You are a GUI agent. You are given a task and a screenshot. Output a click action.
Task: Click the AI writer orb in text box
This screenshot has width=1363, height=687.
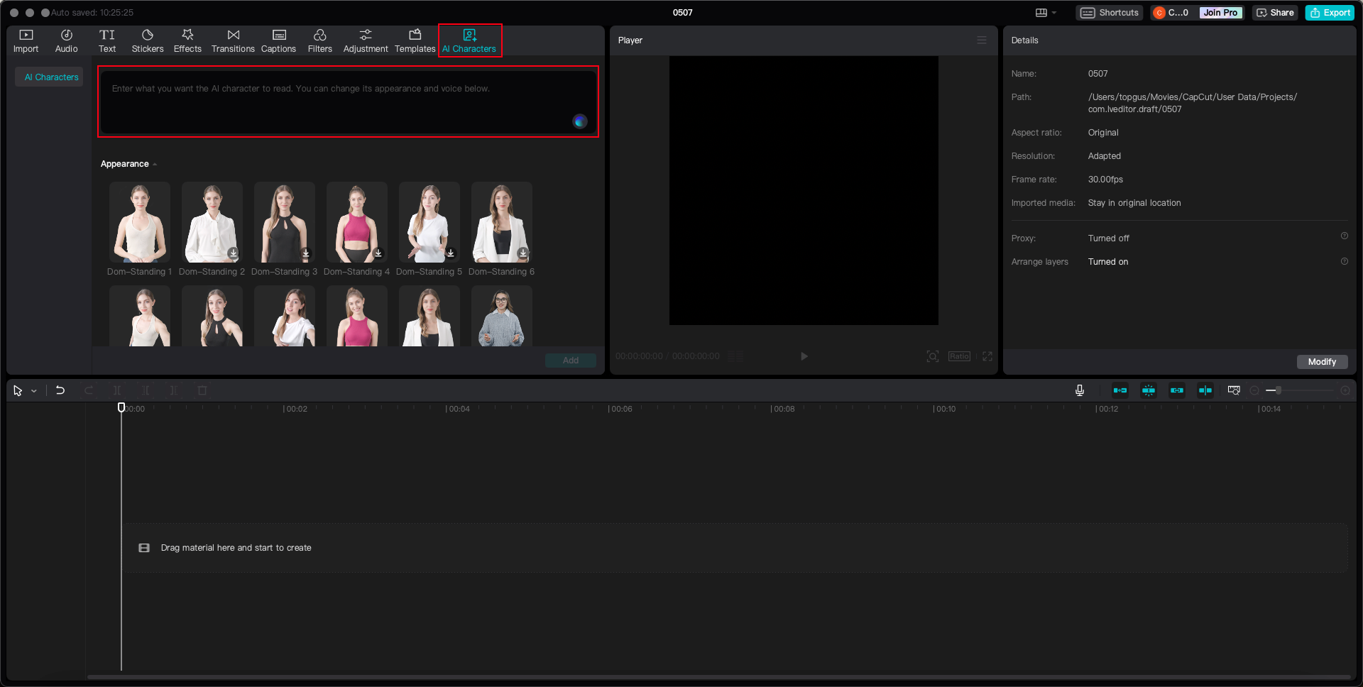coord(580,121)
